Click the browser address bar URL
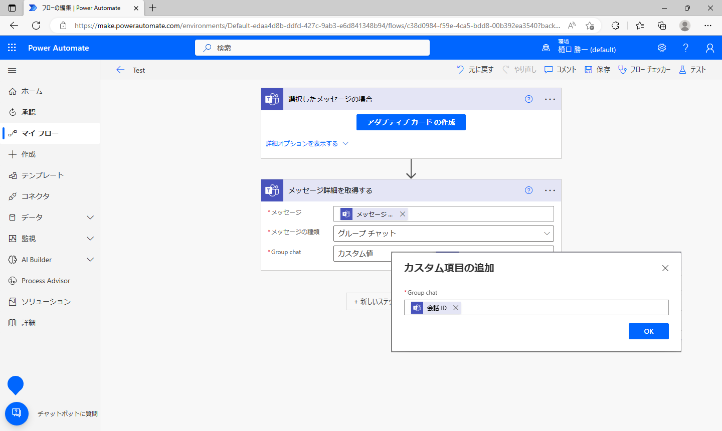Viewport: 722px width, 431px height. point(317,26)
